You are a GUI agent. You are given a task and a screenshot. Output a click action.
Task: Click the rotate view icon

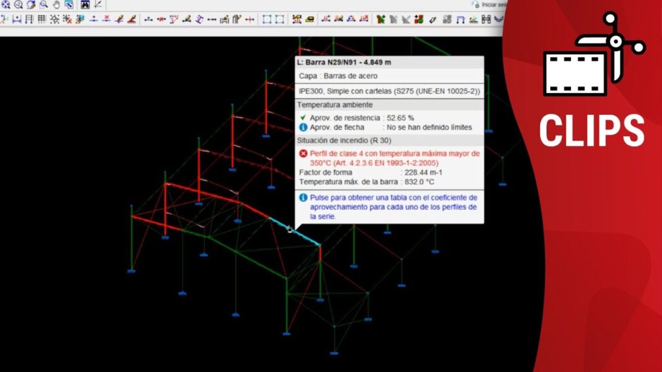[x=31, y=5]
